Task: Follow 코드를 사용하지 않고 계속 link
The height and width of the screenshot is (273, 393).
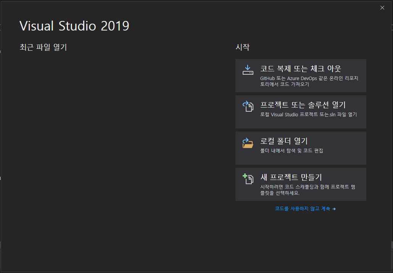Action: pos(305,209)
